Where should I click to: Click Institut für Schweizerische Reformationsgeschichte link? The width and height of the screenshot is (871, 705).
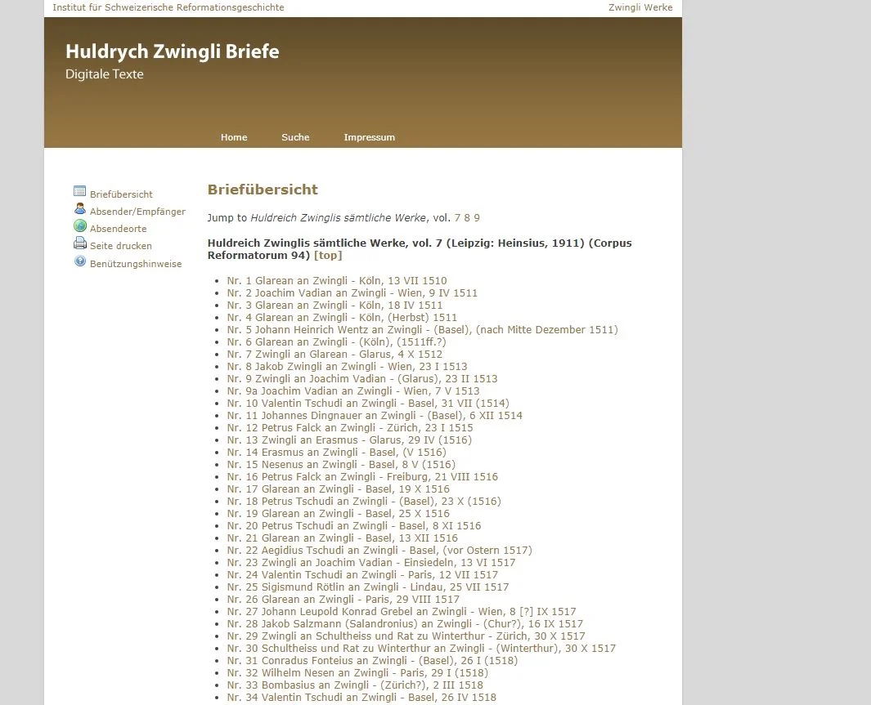click(168, 7)
